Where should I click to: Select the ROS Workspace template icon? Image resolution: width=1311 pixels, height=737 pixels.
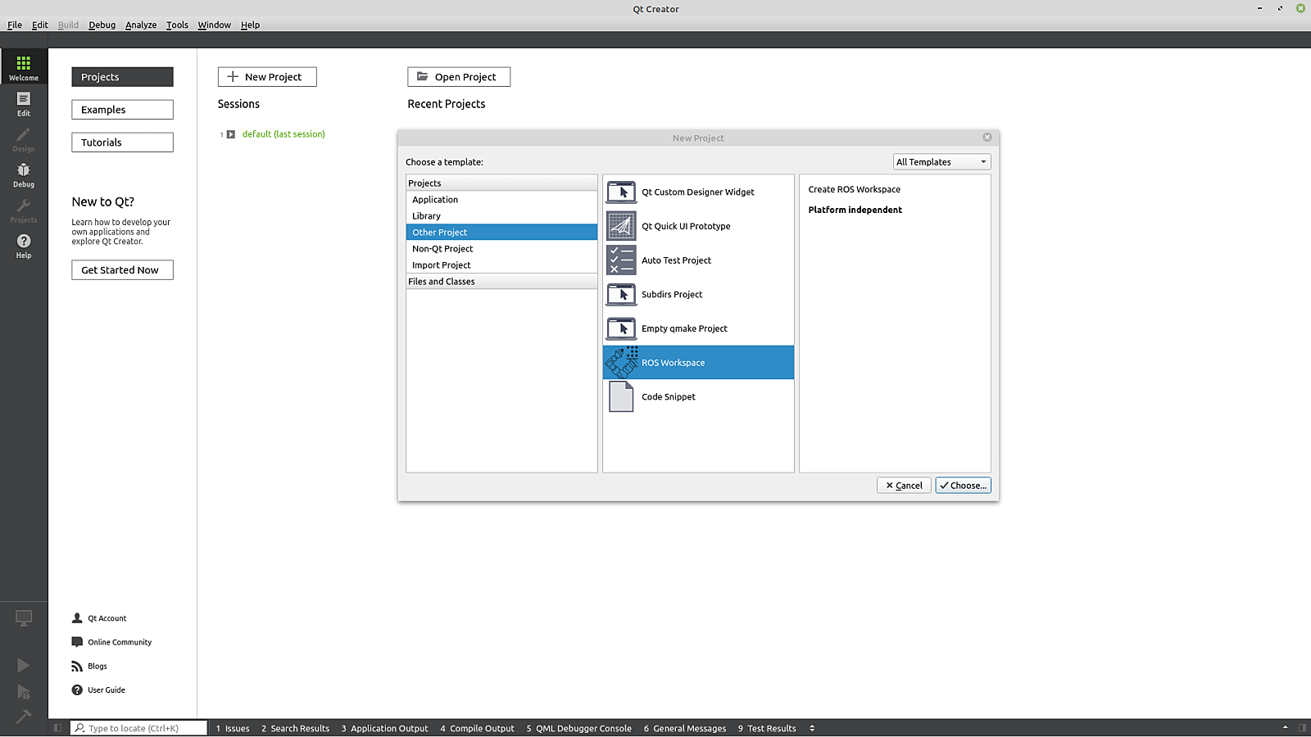coord(621,362)
